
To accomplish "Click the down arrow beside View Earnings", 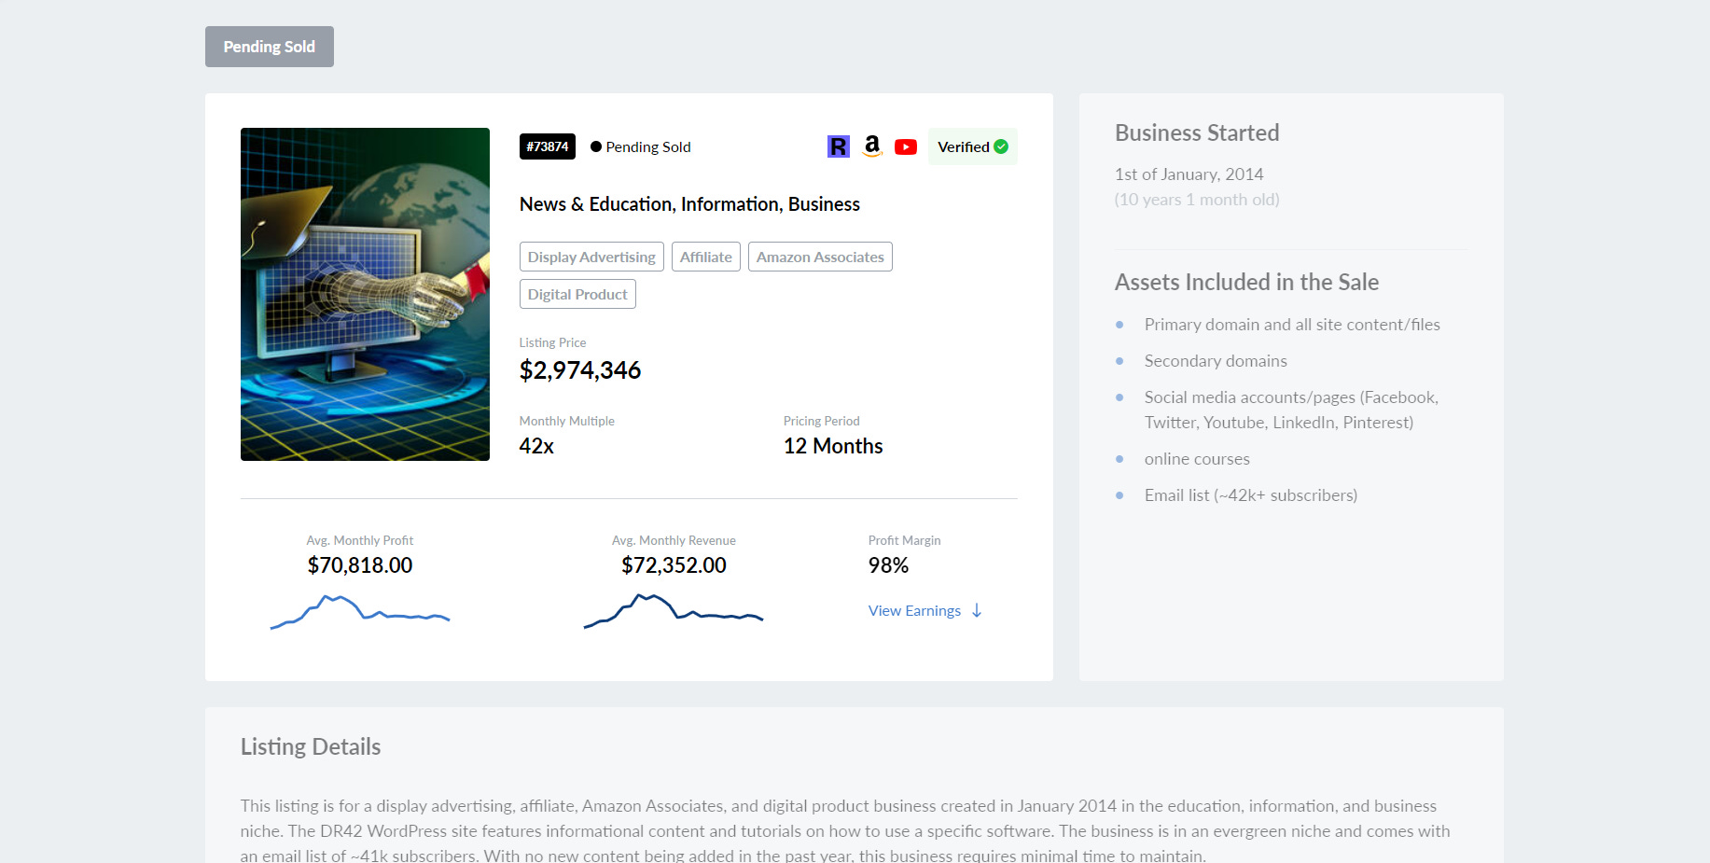I will coord(977,610).
